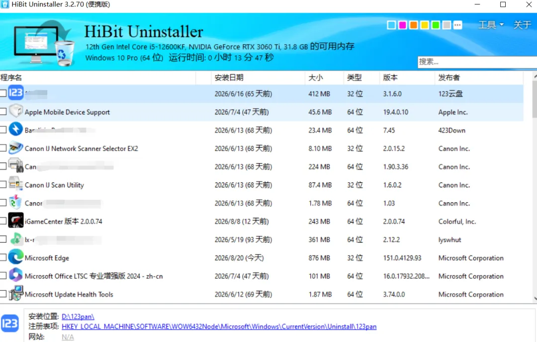This screenshot has height=342, width=537.
Task: Open more theme colors ellipsis button
Action: pos(457,25)
